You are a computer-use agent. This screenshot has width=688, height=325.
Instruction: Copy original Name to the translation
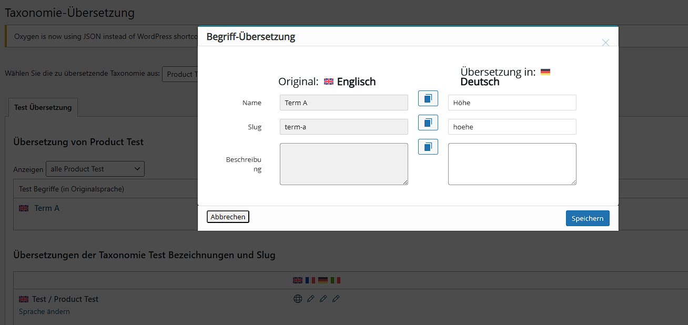[428, 98]
